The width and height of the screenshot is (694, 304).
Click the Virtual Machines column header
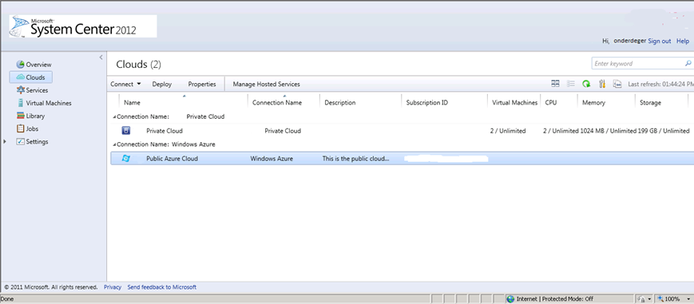click(x=515, y=103)
